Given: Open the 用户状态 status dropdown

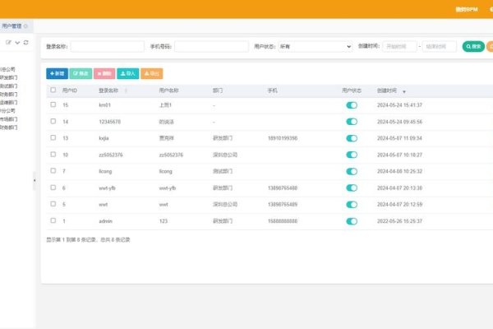Looking at the screenshot, I should tap(315, 47).
